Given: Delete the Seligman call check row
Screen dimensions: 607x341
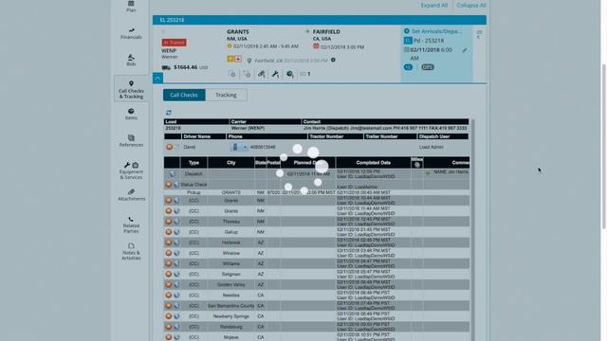Looking at the screenshot, I should [x=169, y=274].
